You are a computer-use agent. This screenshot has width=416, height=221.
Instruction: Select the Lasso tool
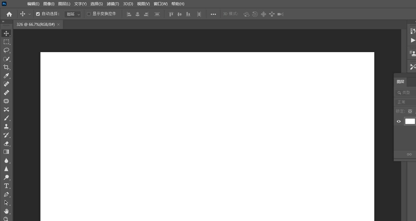[x=6, y=50]
